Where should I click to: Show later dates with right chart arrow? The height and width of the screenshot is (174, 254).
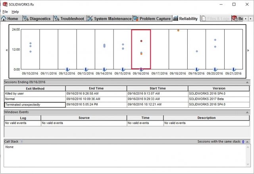point(248,50)
